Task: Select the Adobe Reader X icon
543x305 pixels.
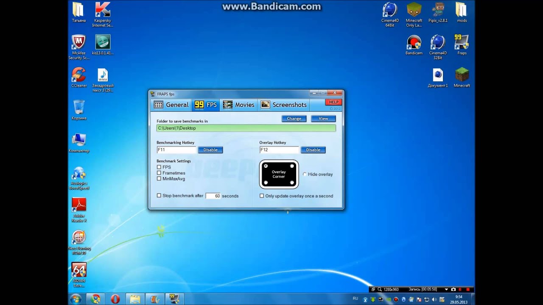Action: (79, 210)
